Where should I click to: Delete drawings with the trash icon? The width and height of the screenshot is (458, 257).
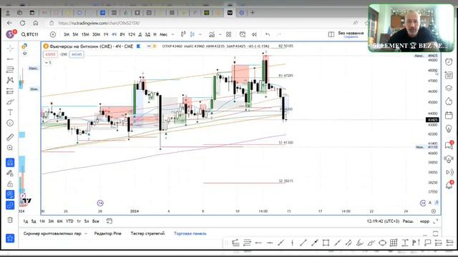(x=10, y=220)
